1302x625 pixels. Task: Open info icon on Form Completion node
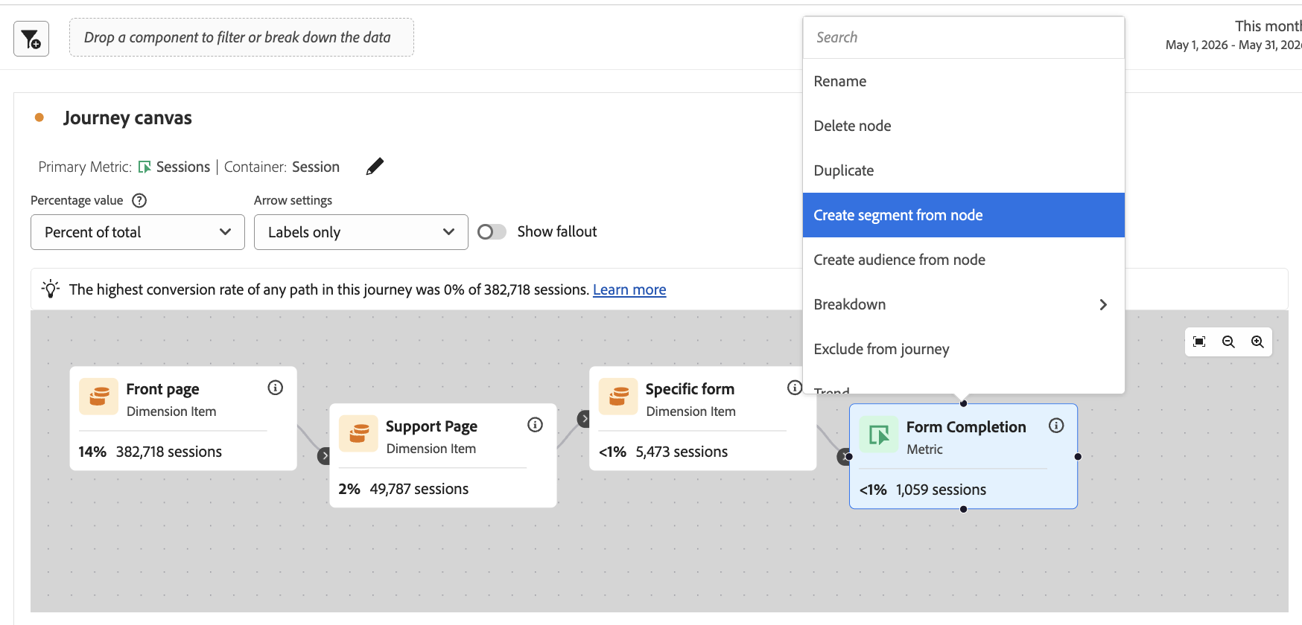point(1056,426)
